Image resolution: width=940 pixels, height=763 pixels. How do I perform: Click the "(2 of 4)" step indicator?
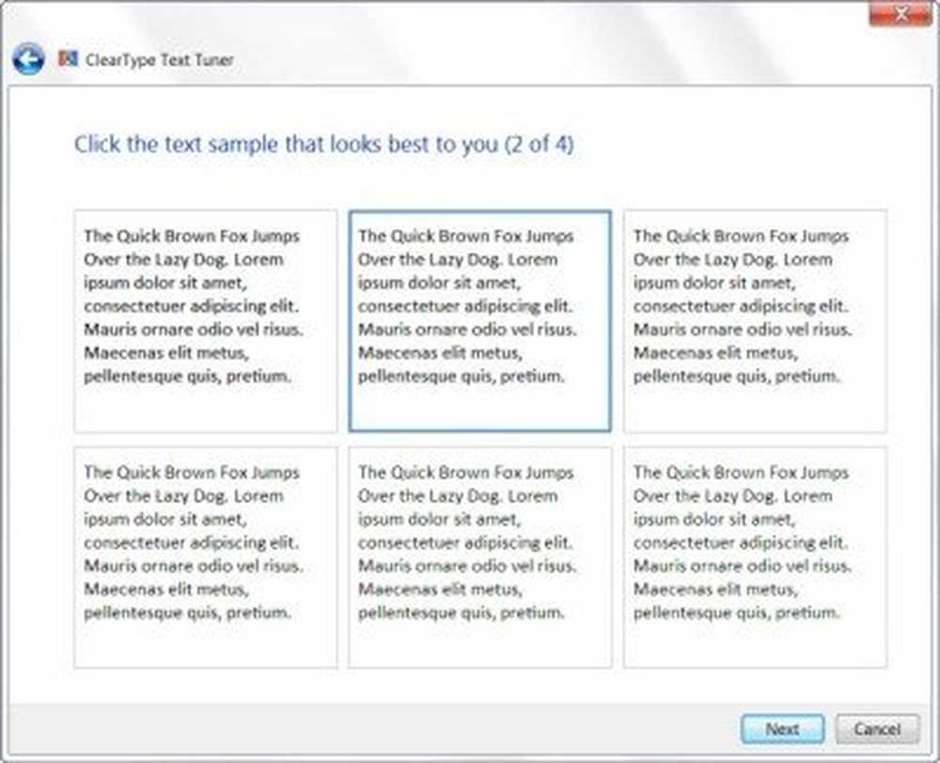(539, 145)
